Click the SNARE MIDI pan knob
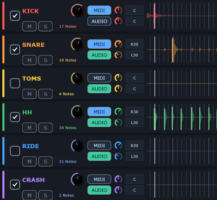Image resolution: width=217 pixels, height=200 pixels. click(x=118, y=44)
